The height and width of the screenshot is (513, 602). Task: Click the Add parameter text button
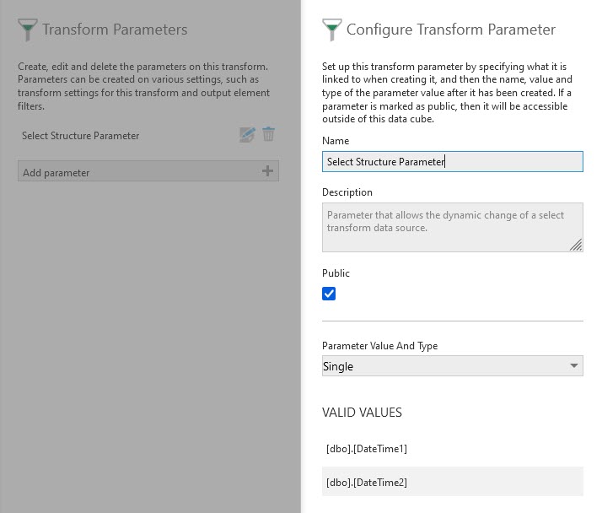coord(56,173)
